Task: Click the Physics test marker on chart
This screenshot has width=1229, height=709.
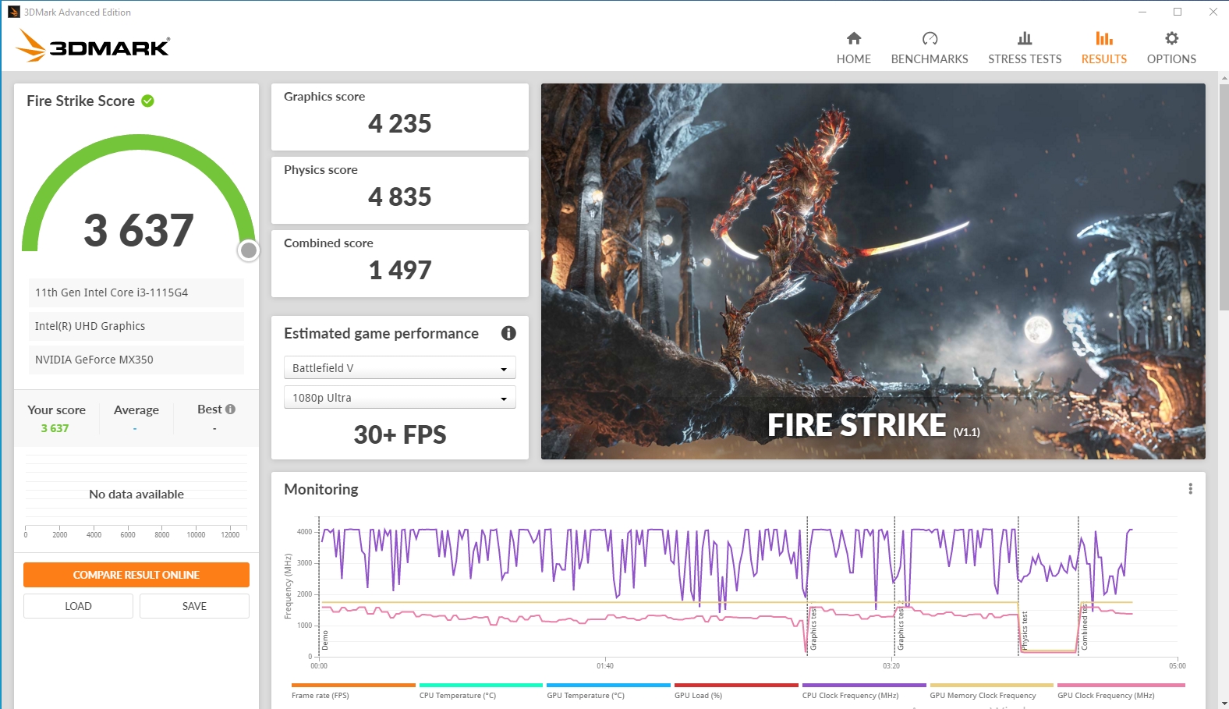Action: click(1025, 630)
